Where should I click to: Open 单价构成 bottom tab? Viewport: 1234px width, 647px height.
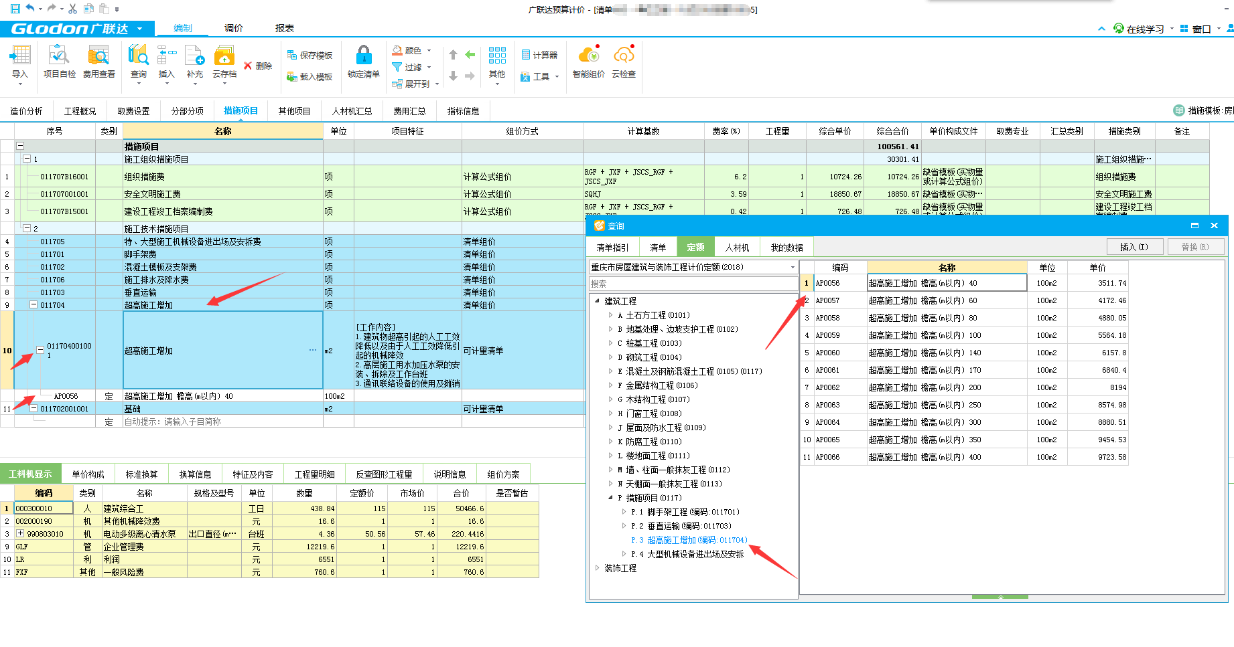pos(88,474)
